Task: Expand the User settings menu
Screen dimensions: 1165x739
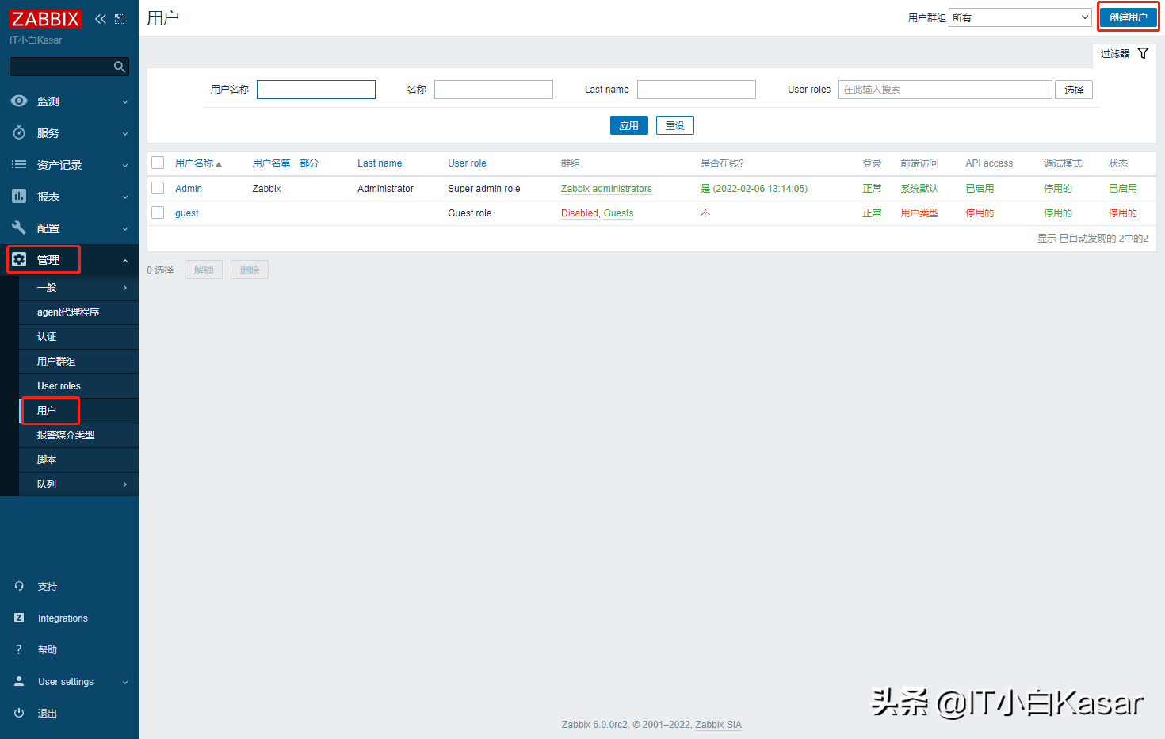Action: (66, 682)
